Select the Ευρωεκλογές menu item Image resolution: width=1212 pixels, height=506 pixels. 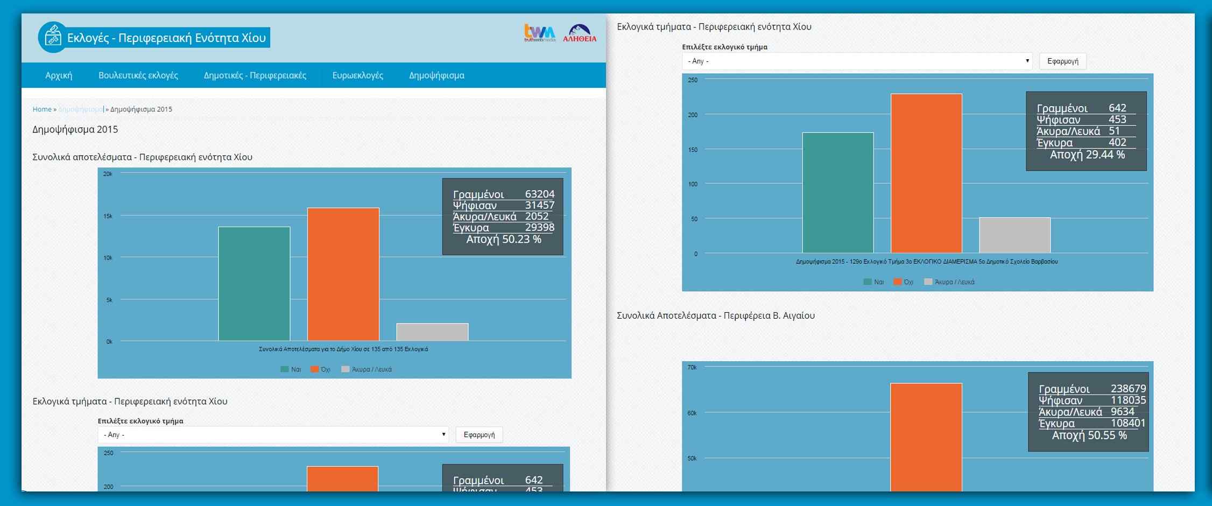[357, 75]
